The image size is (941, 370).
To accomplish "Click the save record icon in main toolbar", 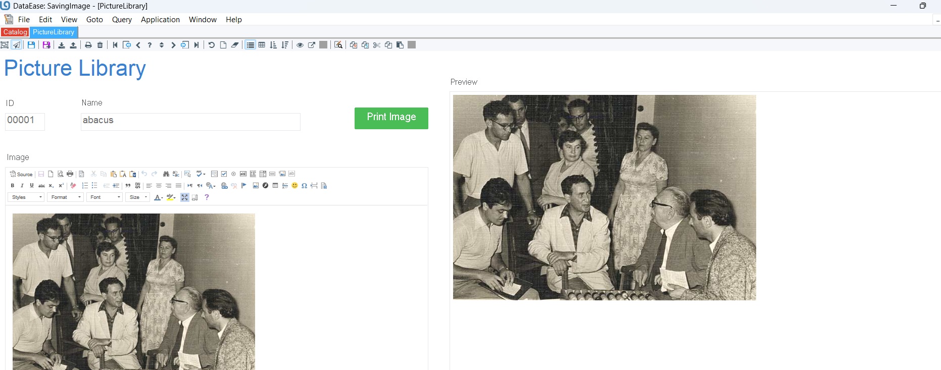I will 31,45.
